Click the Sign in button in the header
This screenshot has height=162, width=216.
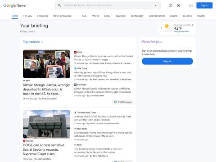[x=204, y=5]
